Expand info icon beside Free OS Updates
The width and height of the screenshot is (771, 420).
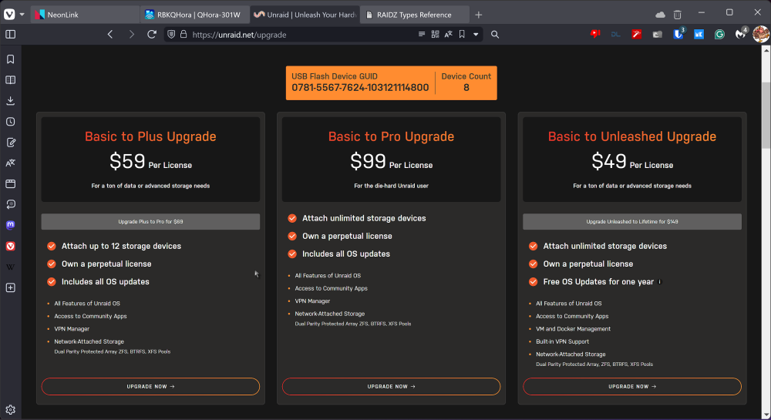click(x=660, y=282)
